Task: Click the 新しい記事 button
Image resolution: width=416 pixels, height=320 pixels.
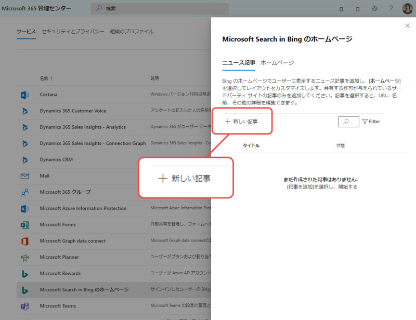Action: 241,122
